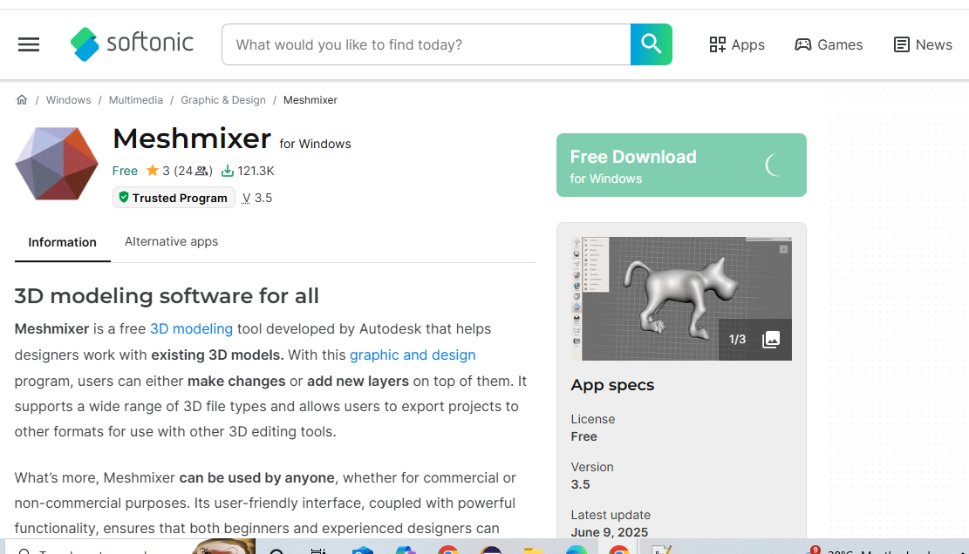Open the Meshmixer screenshot thumbnail

pos(681,299)
